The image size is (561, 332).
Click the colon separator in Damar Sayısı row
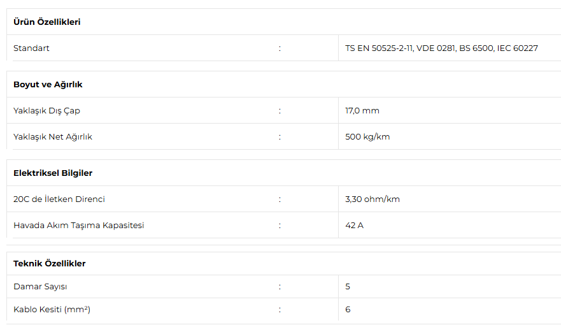coord(280,287)
